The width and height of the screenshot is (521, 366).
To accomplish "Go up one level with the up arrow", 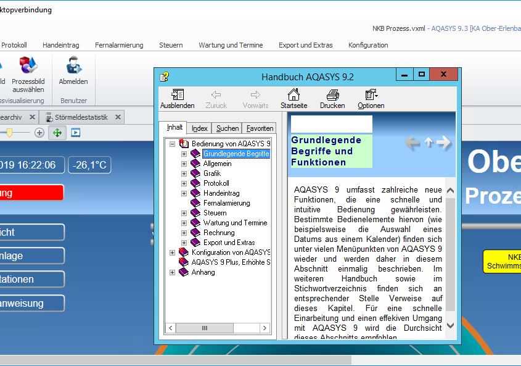I will tap(429, 143).
